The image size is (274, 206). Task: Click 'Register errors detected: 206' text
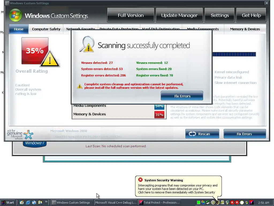click(x=104, y=75)
